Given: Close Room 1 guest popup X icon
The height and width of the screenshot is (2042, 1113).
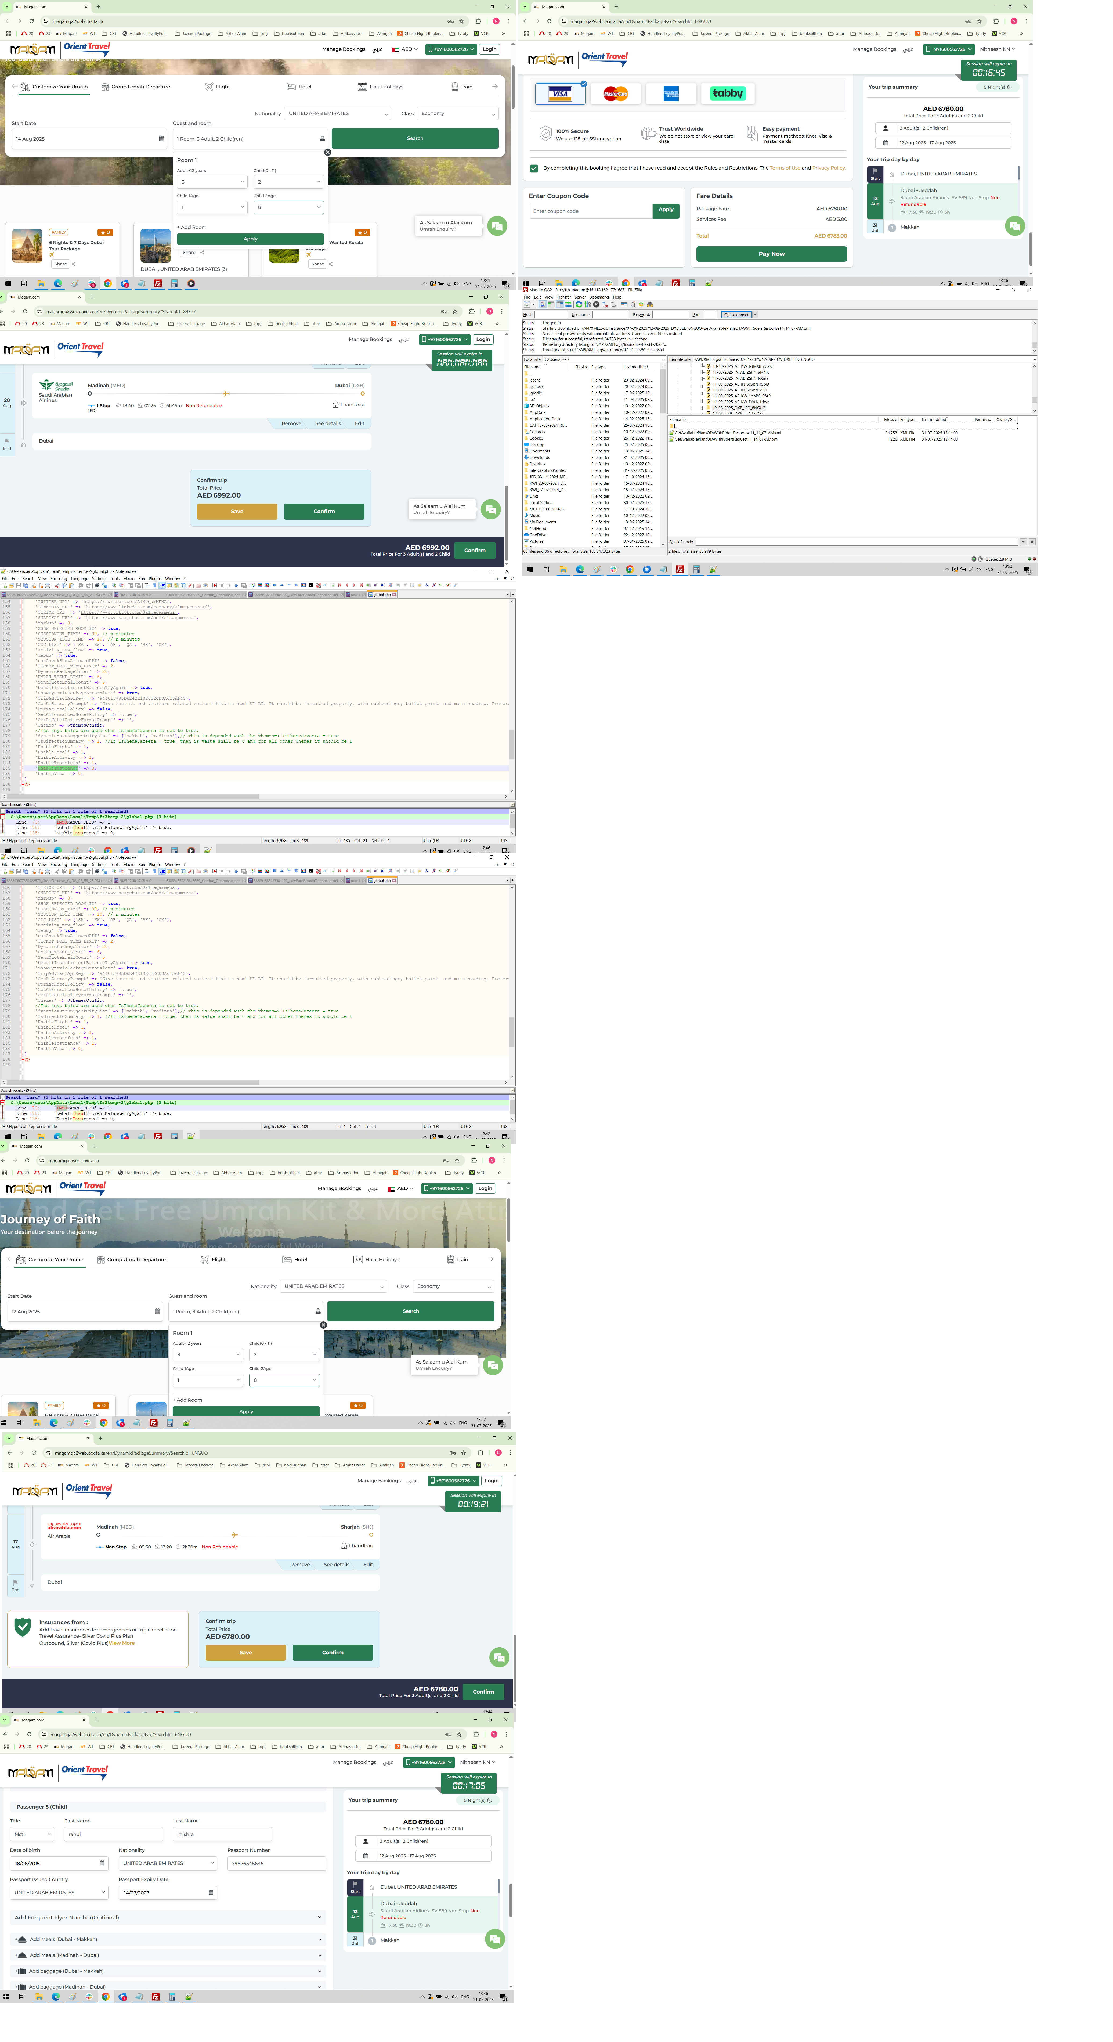Looking at the screenshot, I should [x=328, y=152].
